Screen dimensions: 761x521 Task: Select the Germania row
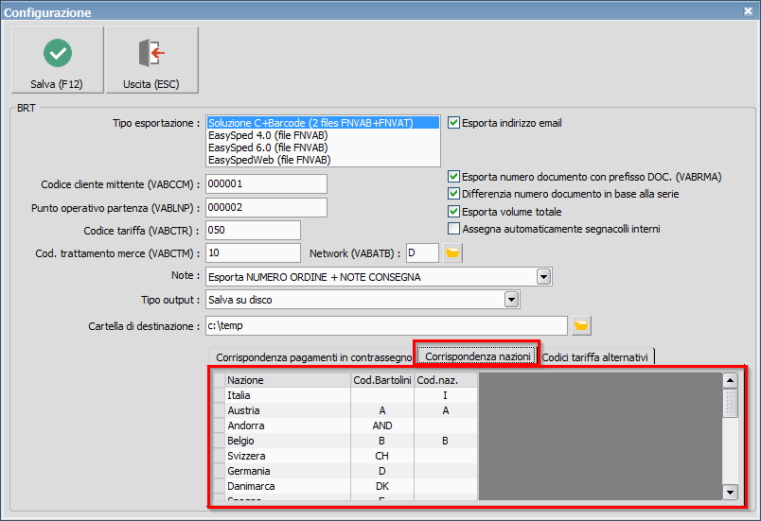click(x=345, y=471)
